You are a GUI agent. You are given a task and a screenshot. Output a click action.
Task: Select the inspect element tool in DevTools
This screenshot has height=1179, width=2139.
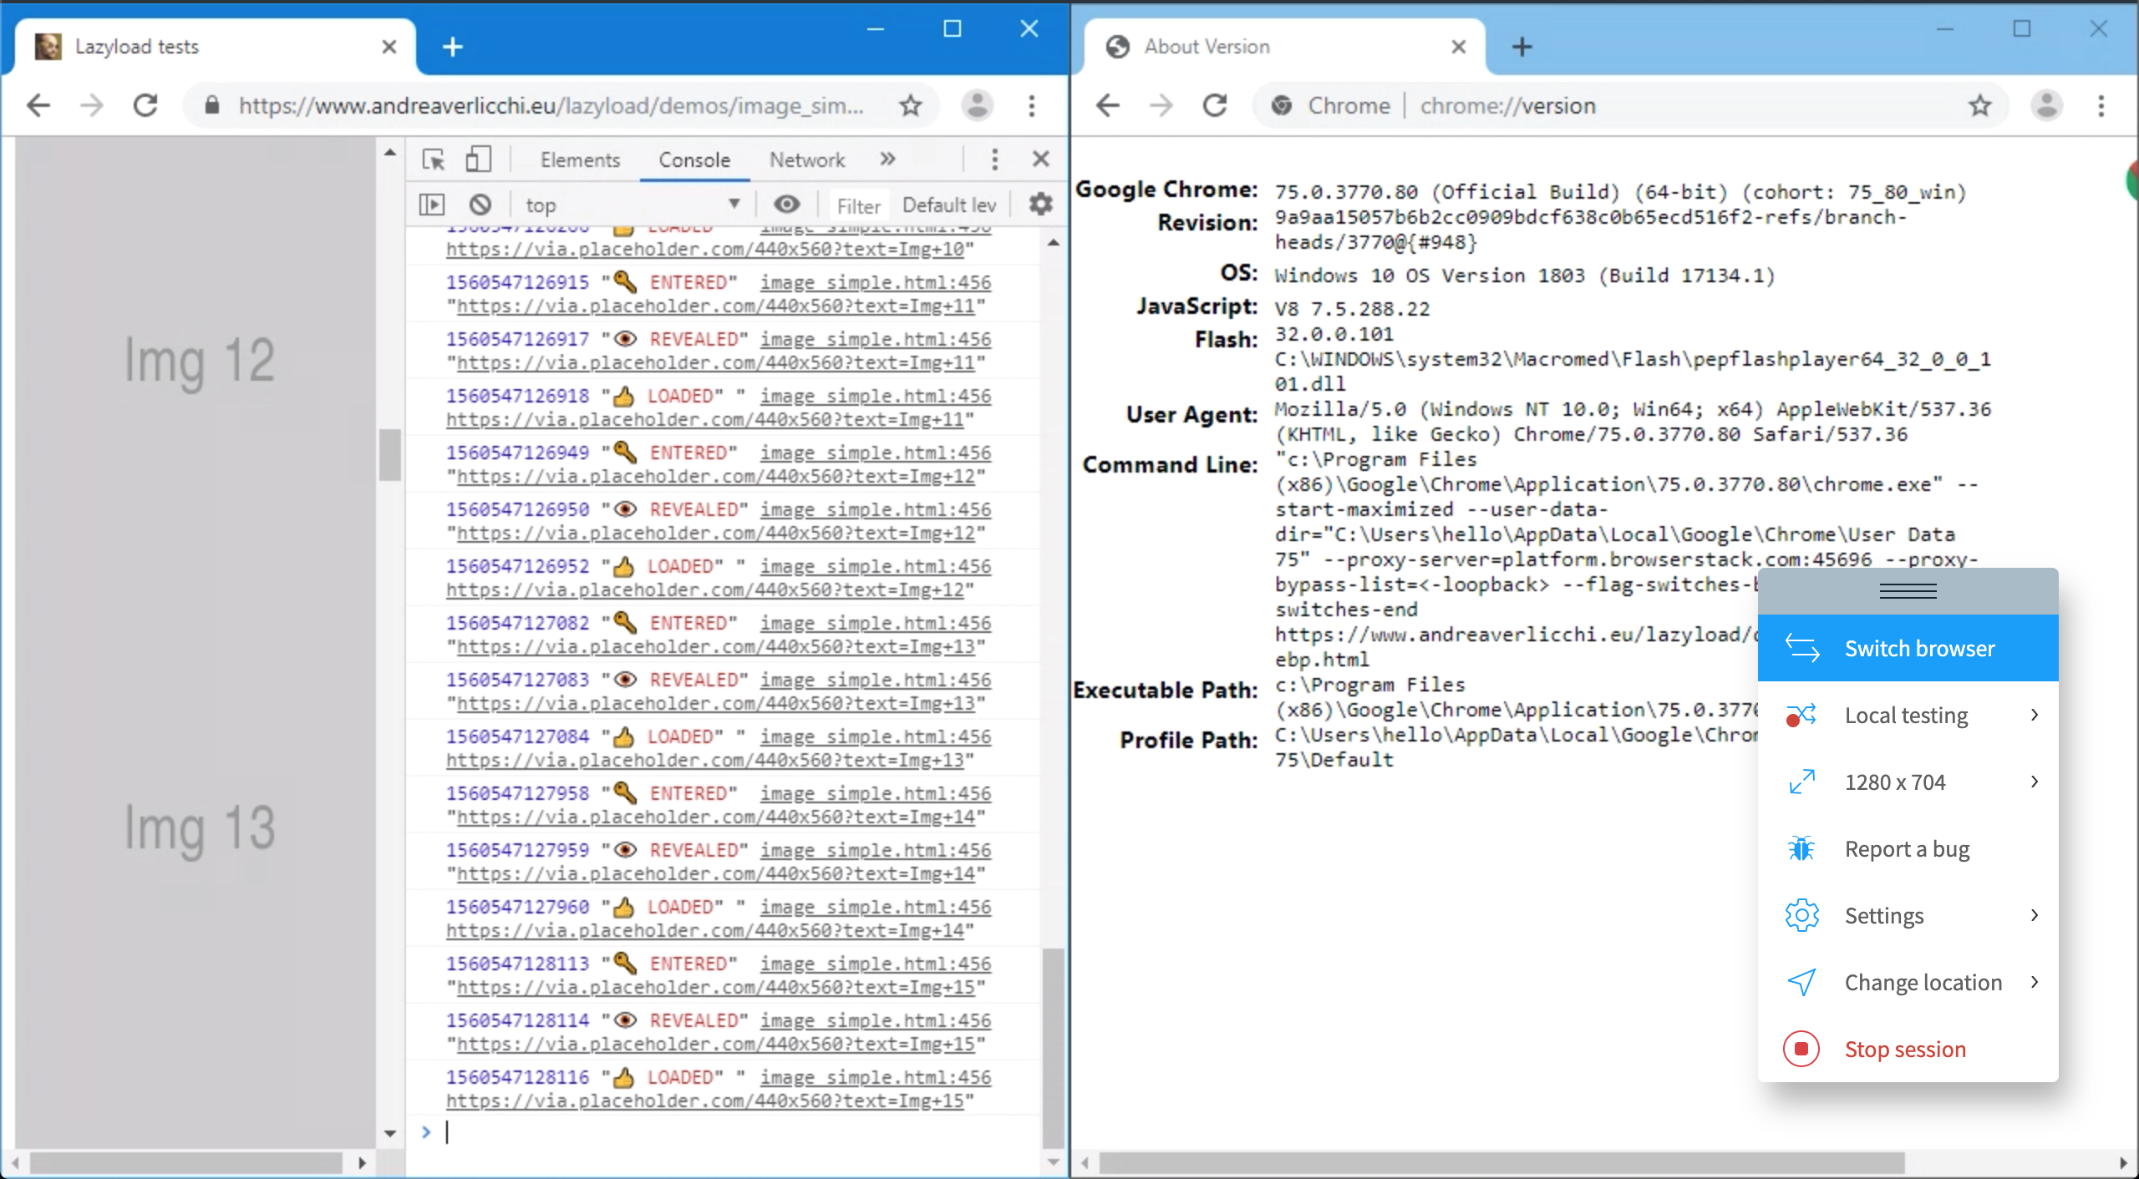[433, 159]
